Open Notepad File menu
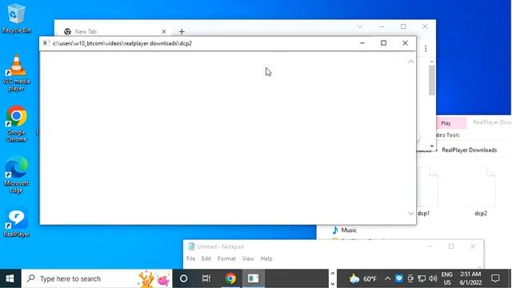This screenshot has width=512, height=288. [x=190, y=258]
